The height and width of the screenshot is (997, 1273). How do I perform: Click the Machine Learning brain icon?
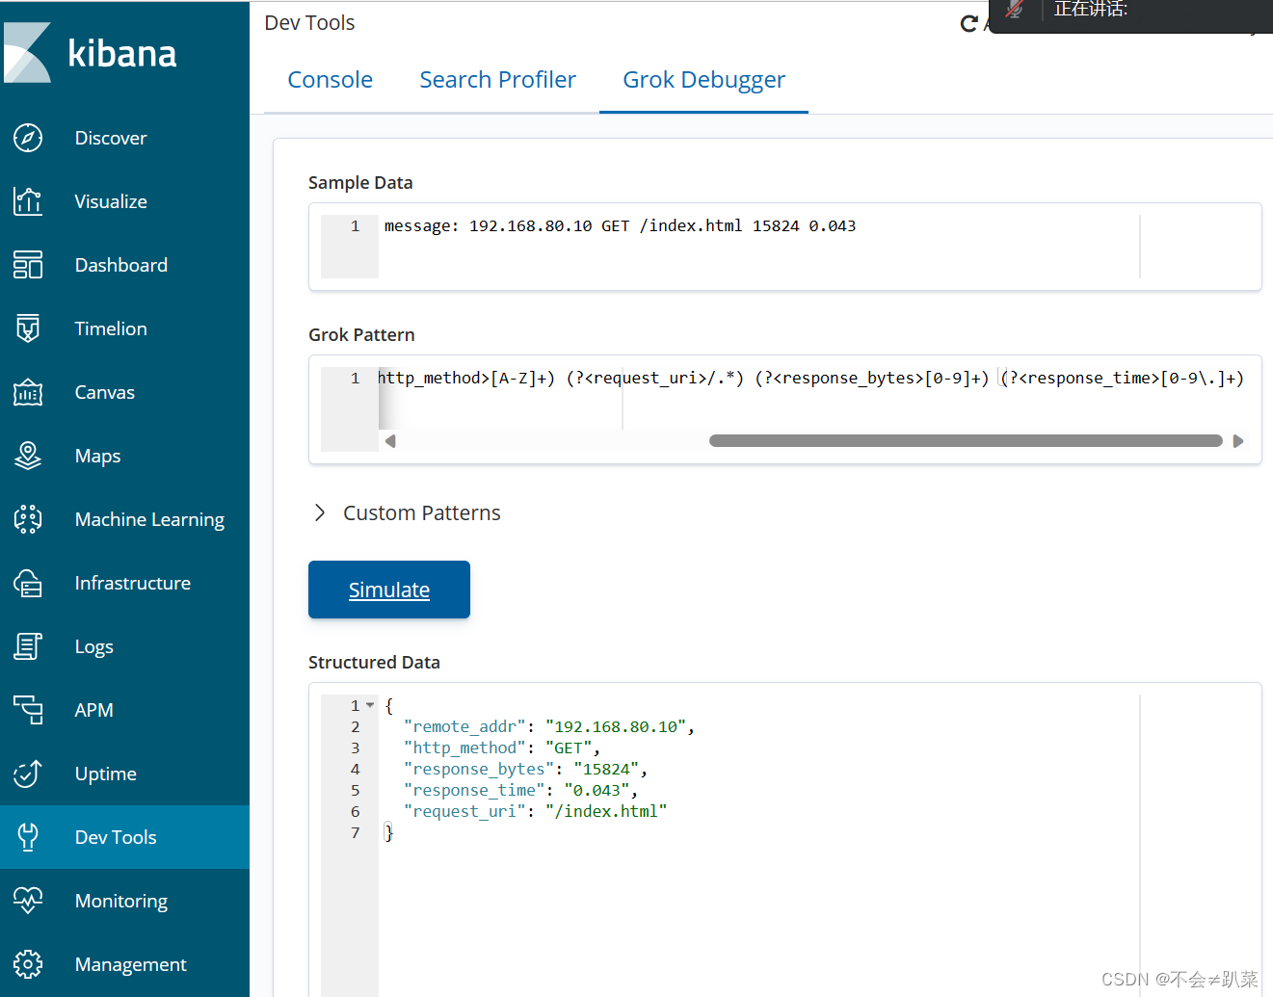click(x=28, y=519)
